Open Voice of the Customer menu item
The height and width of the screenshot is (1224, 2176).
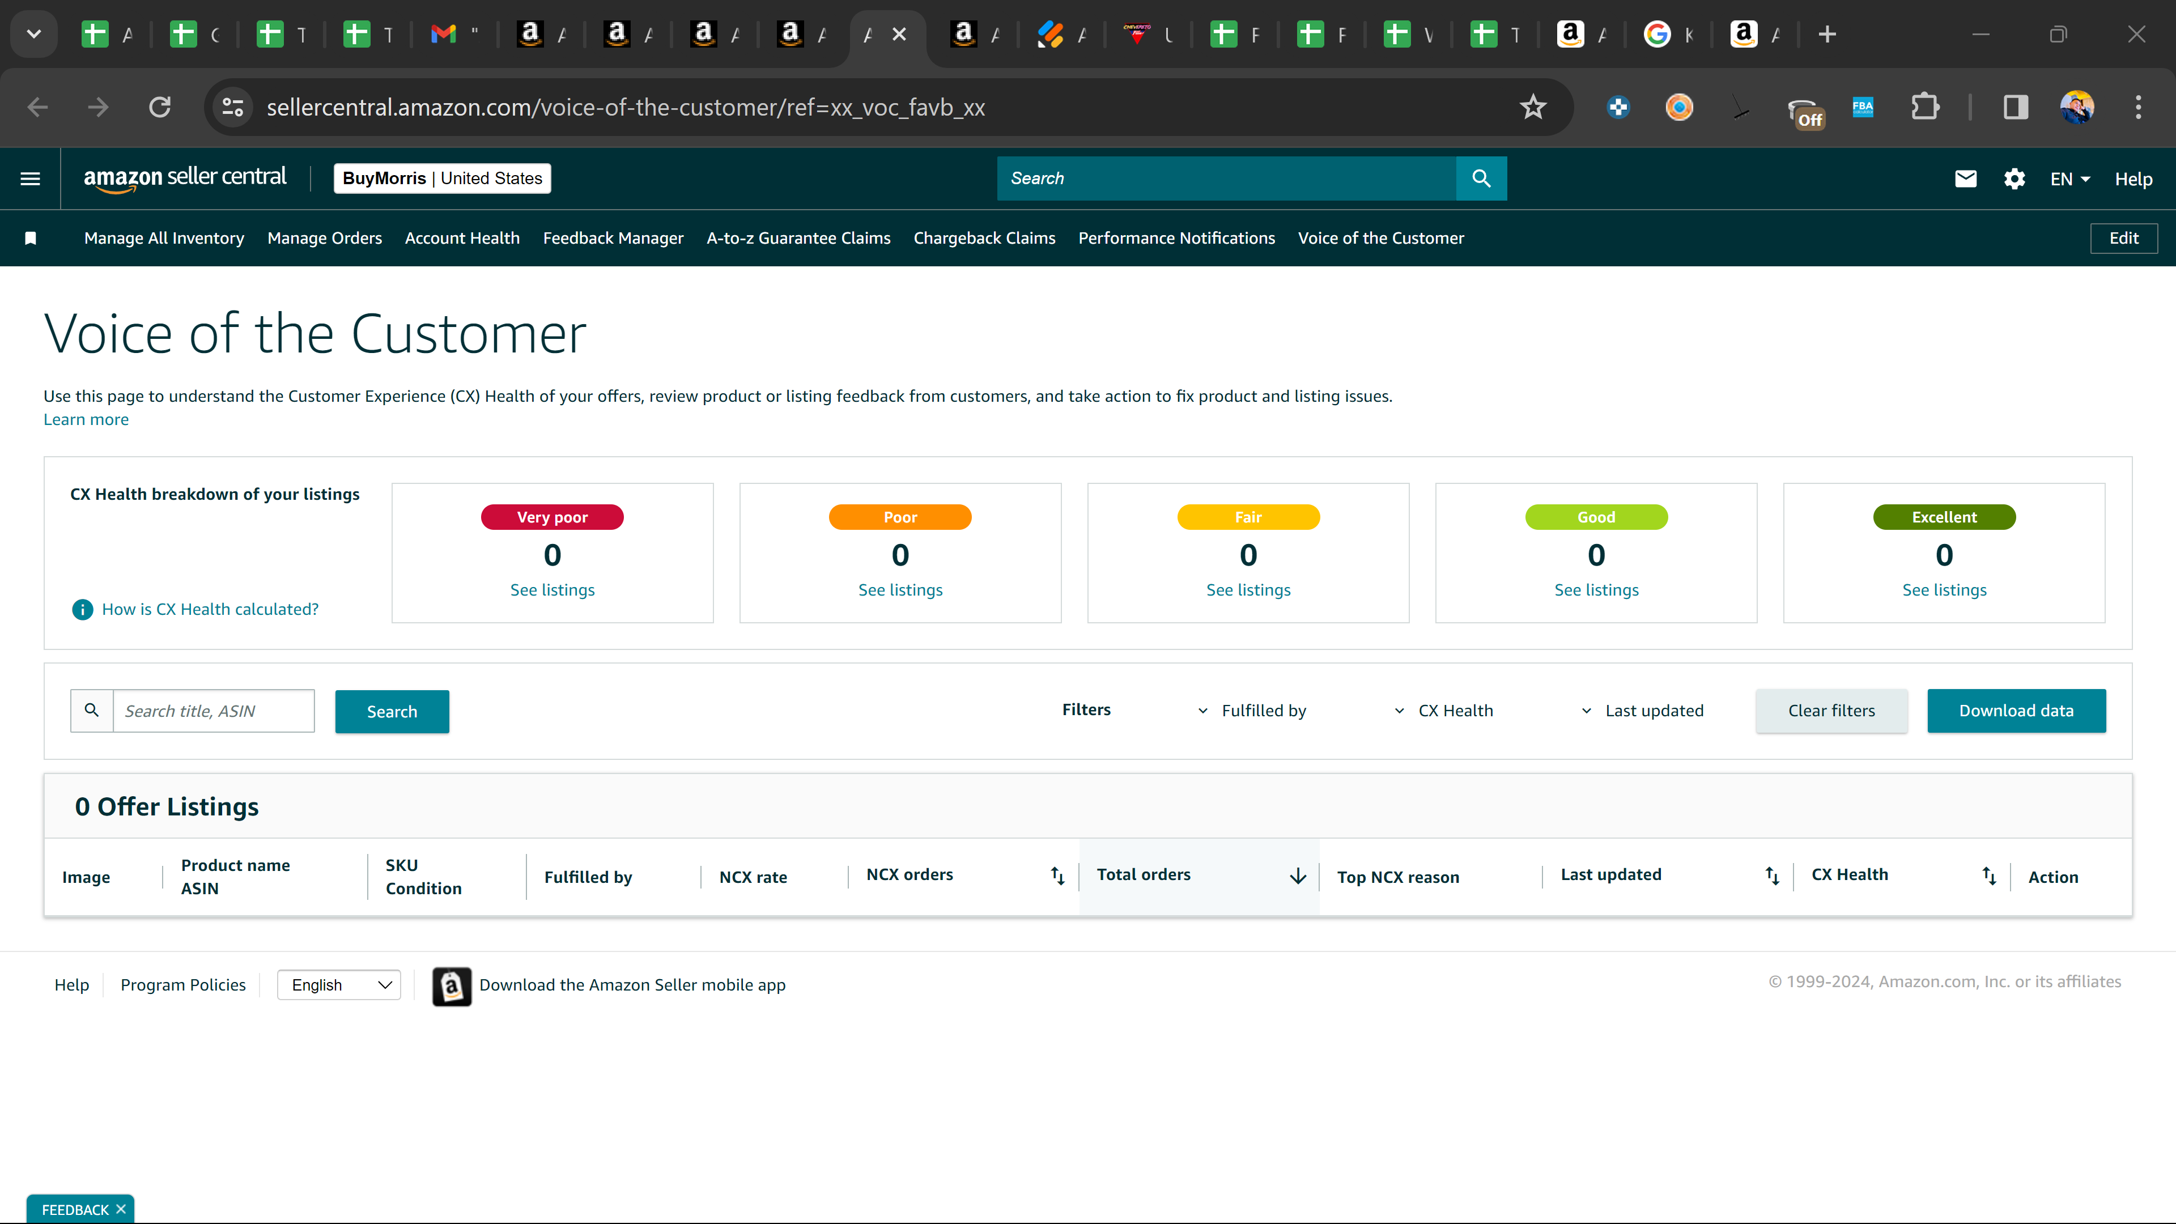(x=1381, y=238)
